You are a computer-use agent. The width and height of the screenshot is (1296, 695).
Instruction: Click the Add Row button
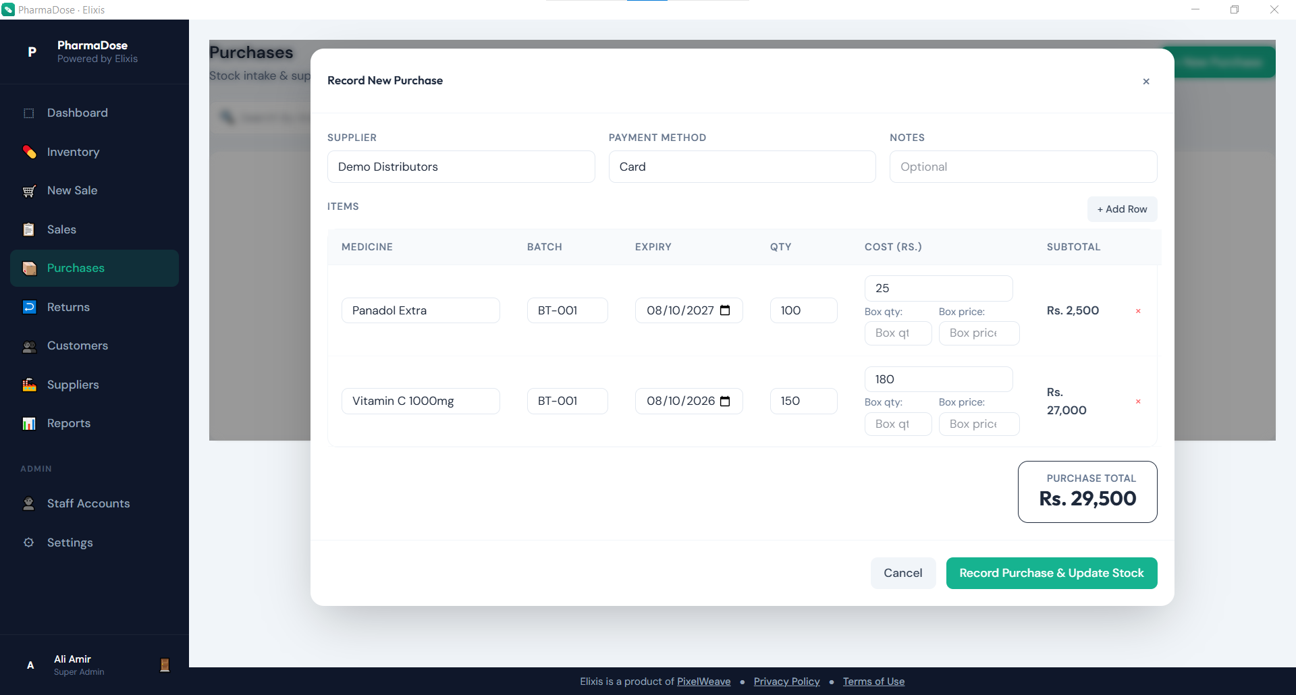(x=1122, y=209)
